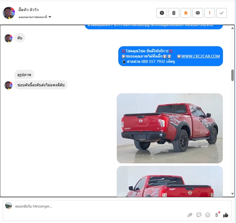Image resolution: width=236 pixels, height=223 pixels.
Task: Mark conversation unread via envelope icon
Action: click(x=198, y=13)
